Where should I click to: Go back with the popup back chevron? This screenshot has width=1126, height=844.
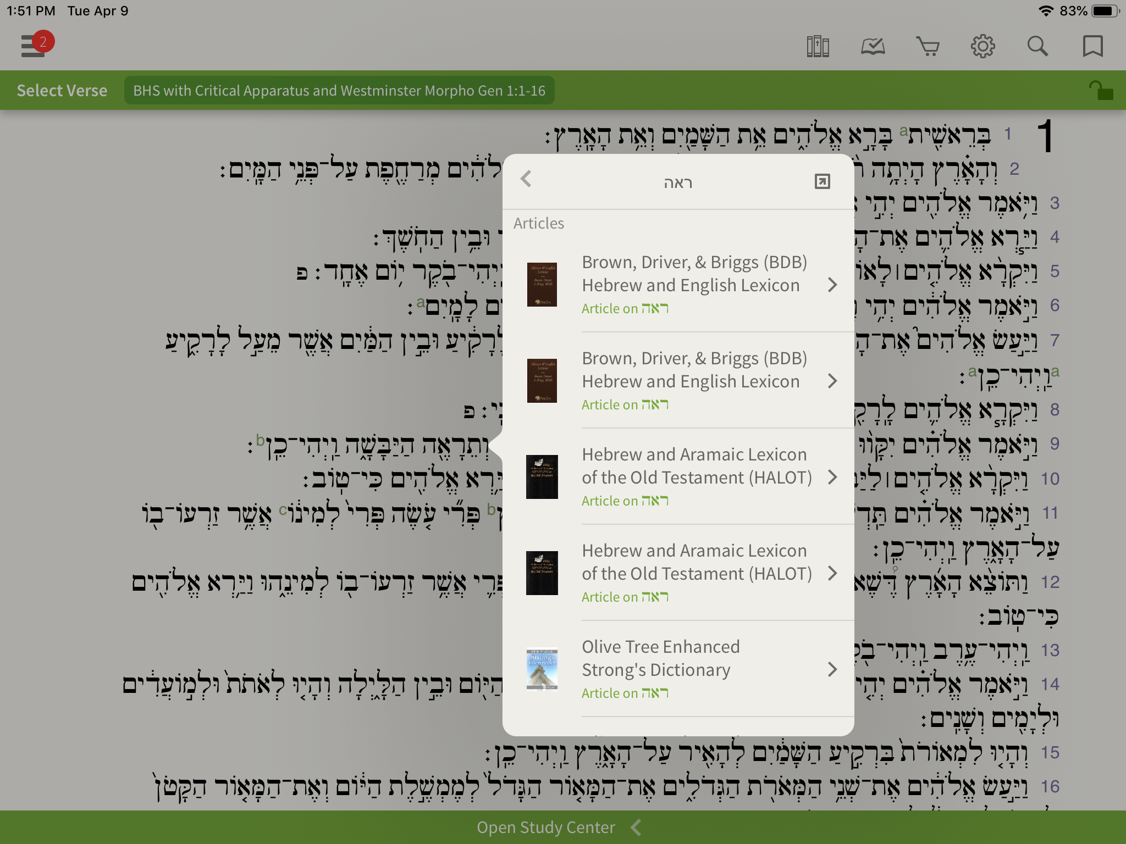pyautogui.click(x=526, y=179)
